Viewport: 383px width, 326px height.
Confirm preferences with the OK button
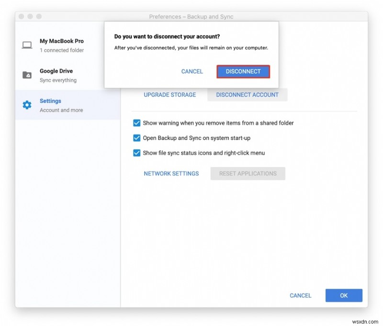(344, 295)
